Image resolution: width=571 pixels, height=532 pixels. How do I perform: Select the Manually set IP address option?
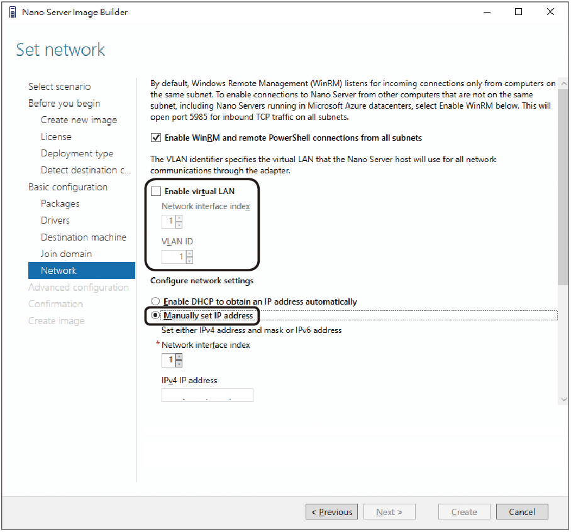pyautogui.click(x=155, y=315)
